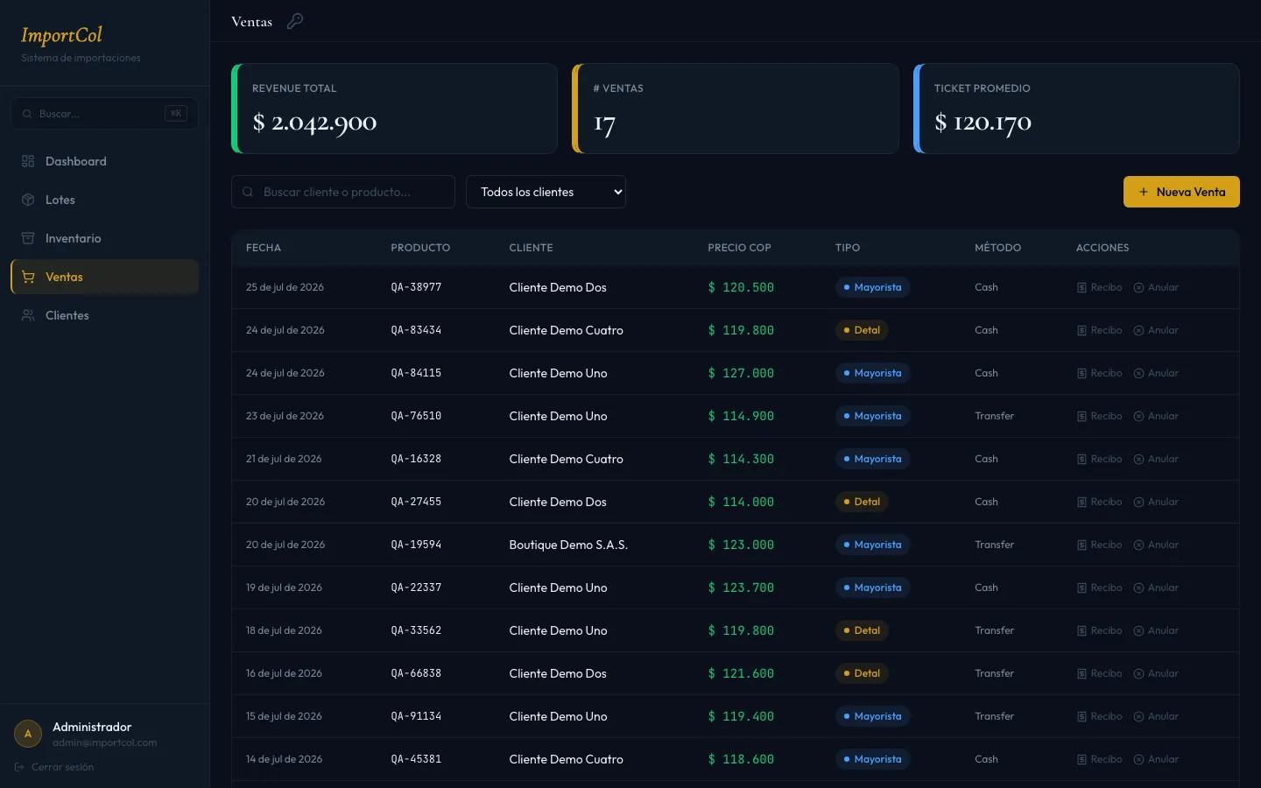Click Anular for product QA-38977
This screenshot has height=788, width=1261.
[1156, 287]
